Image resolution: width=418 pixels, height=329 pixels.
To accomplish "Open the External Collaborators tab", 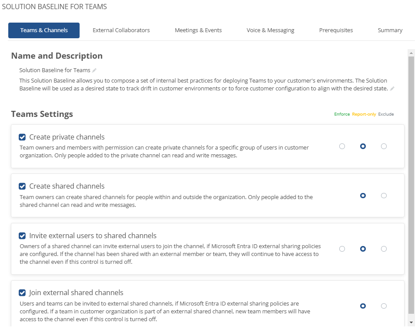I will tap(121, 30).
